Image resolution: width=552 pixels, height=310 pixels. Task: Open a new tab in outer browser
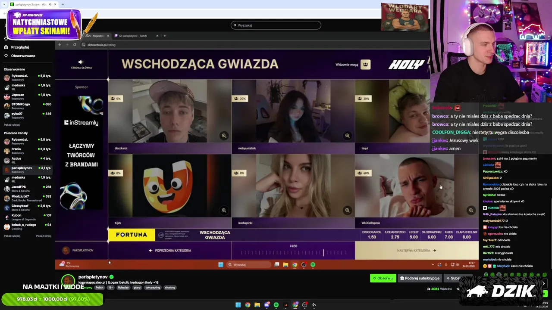(x=63, y=4)
